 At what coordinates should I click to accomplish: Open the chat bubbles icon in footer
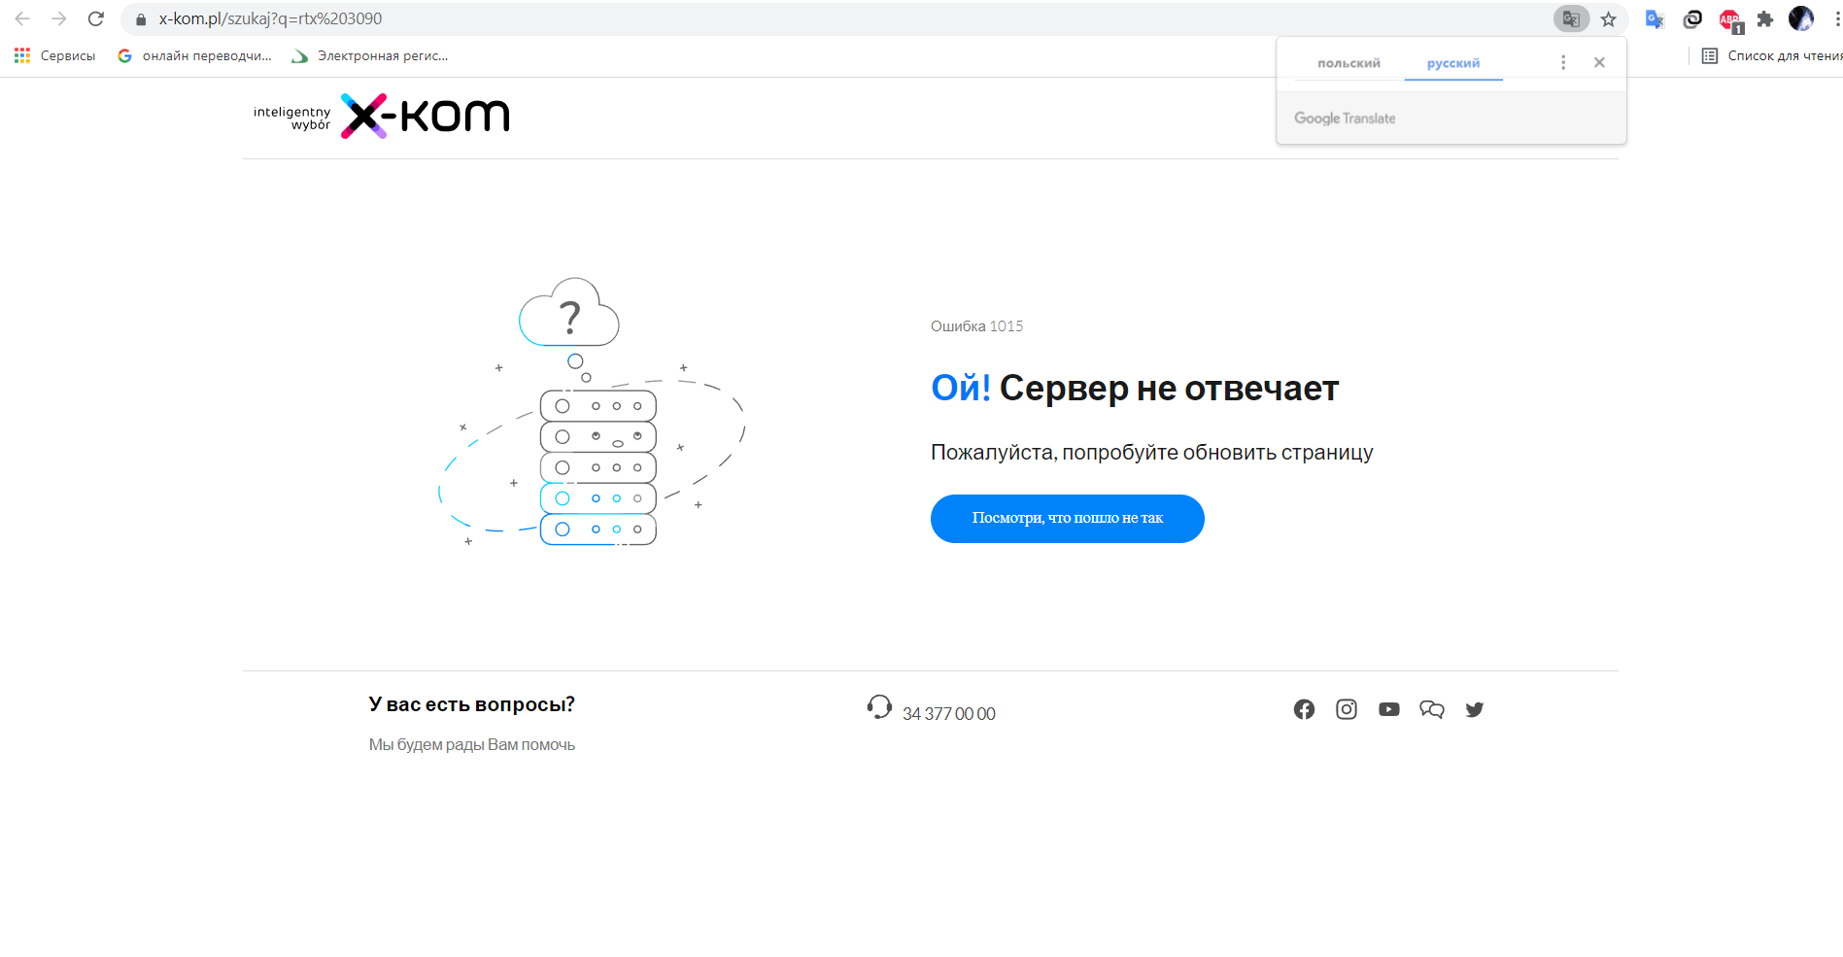click(x=1432, y=709)
